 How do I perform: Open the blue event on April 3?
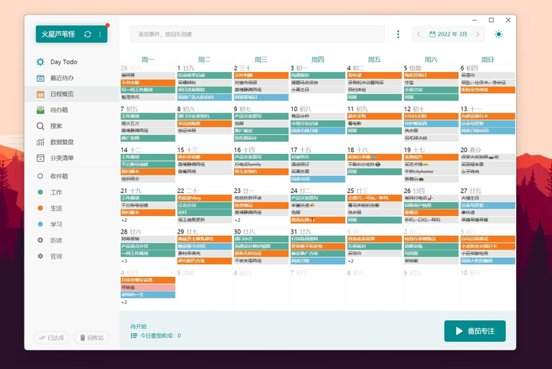(488, 261)
